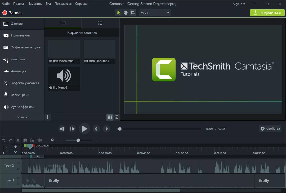The height and width of the screenshot is (193, 286).
Task: Undo the last action
Action: tap(4, 140)
